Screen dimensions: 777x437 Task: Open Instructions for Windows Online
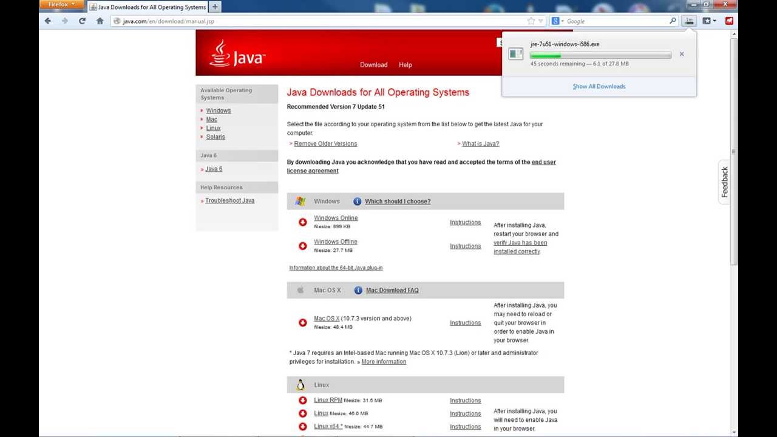[465, 222]
